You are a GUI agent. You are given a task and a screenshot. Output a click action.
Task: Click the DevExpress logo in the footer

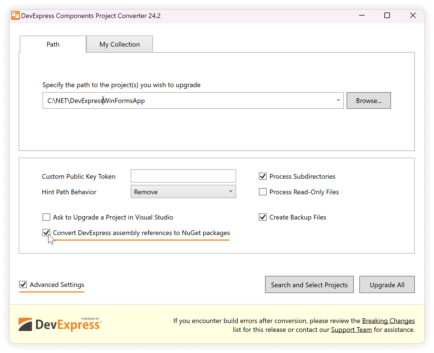[60, 324]
